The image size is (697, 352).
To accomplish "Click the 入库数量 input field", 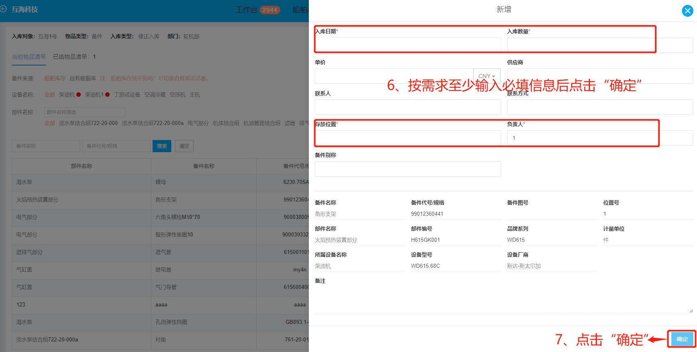I will pos(600,45).
